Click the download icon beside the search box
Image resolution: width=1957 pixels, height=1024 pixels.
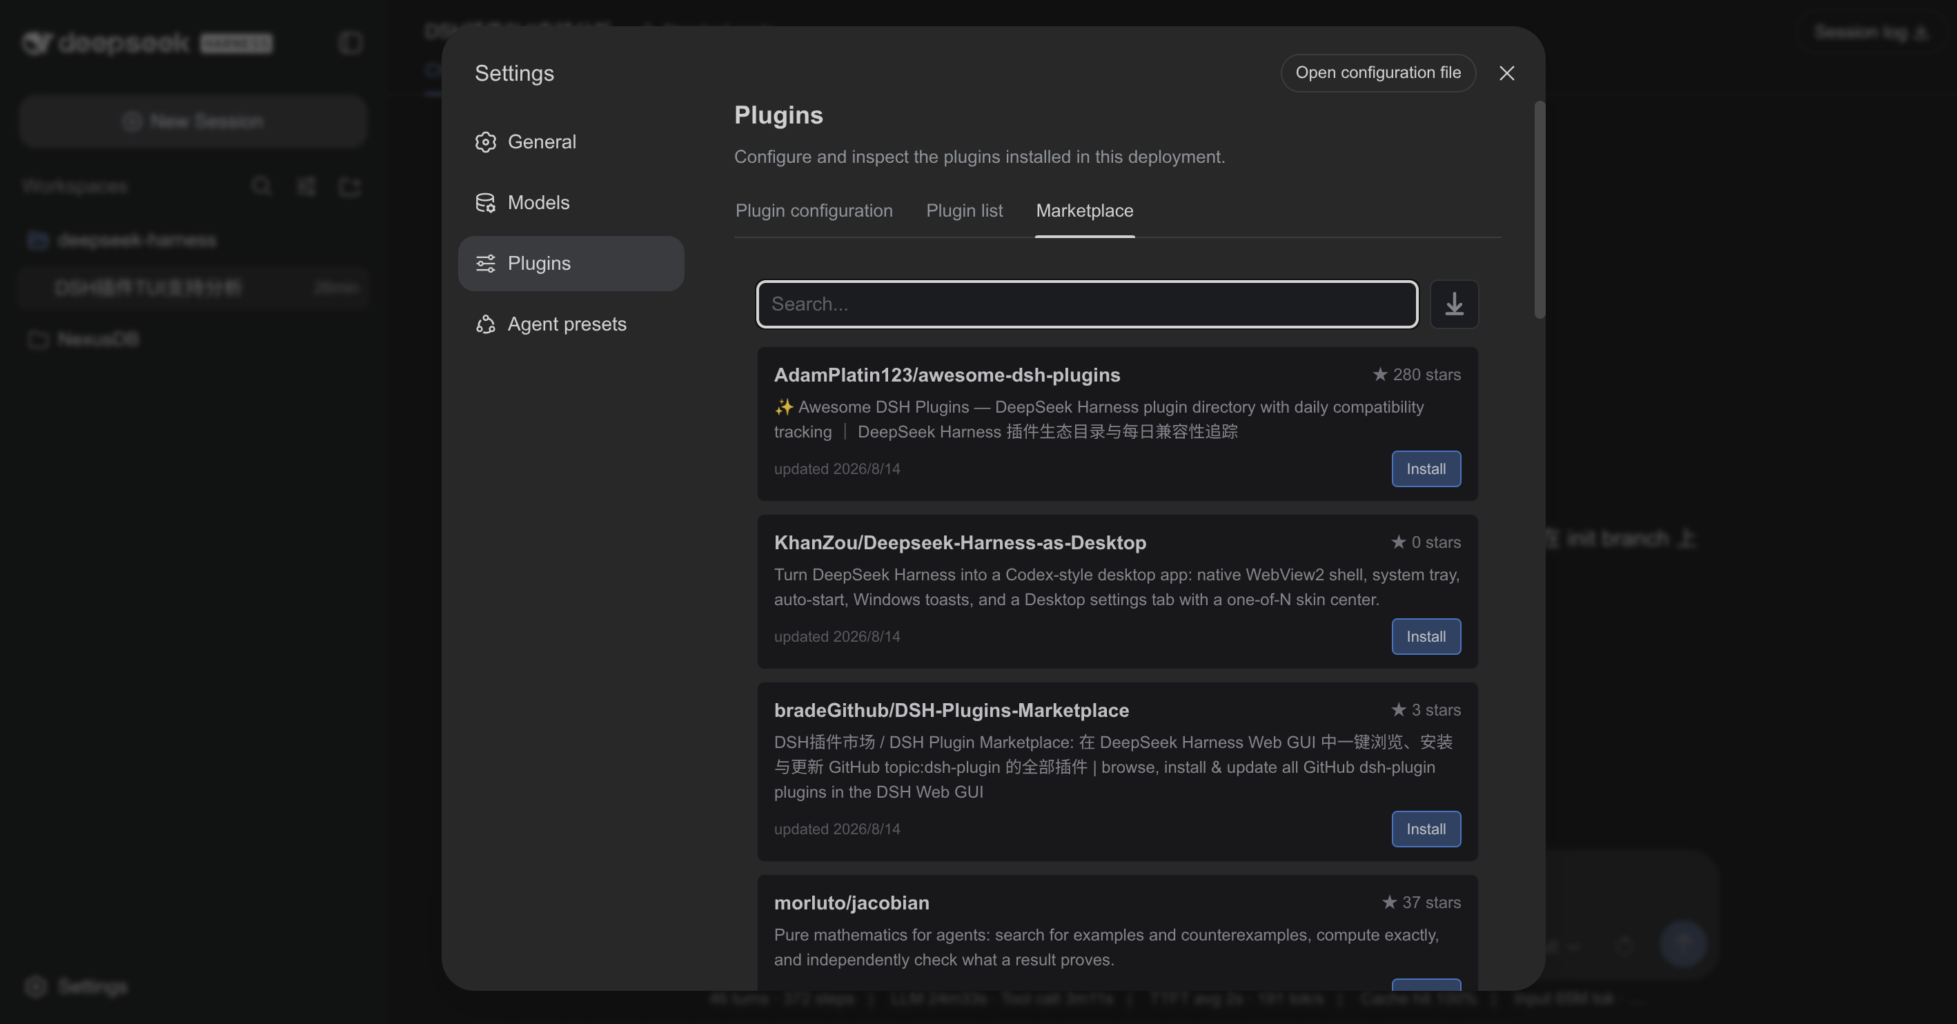(1454, 304)
